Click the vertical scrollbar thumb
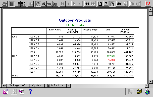This screenshot has height=97, width=153. (150, 14)
